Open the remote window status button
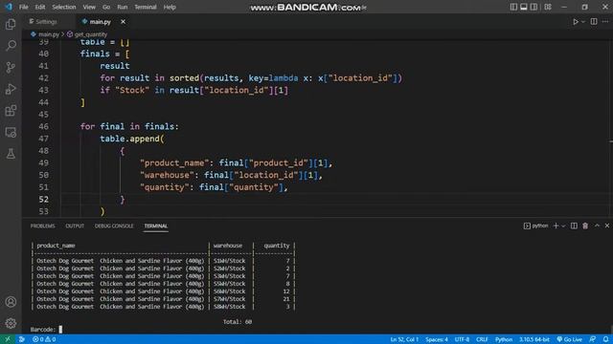This screenshot has width=613, height=344. (8, 339)
